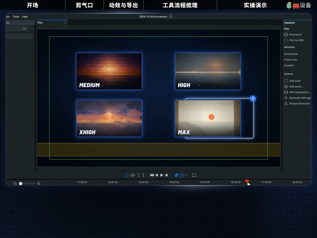Click 05:00.00 timeline ruler label
Screen dimensions: 317x238
tap(205, 182)
